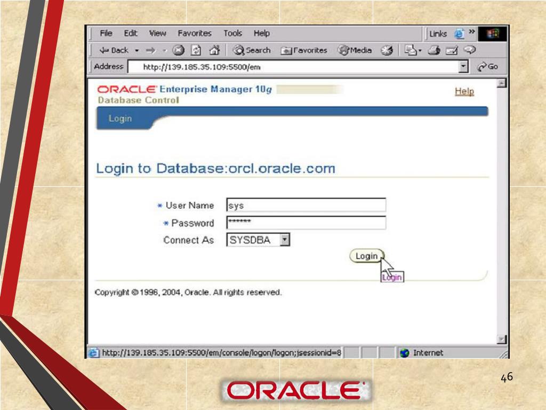The image size is (546, 410).
Task: Click the Internet Explorer icon in Links bar
Action: tap(459, 34)
